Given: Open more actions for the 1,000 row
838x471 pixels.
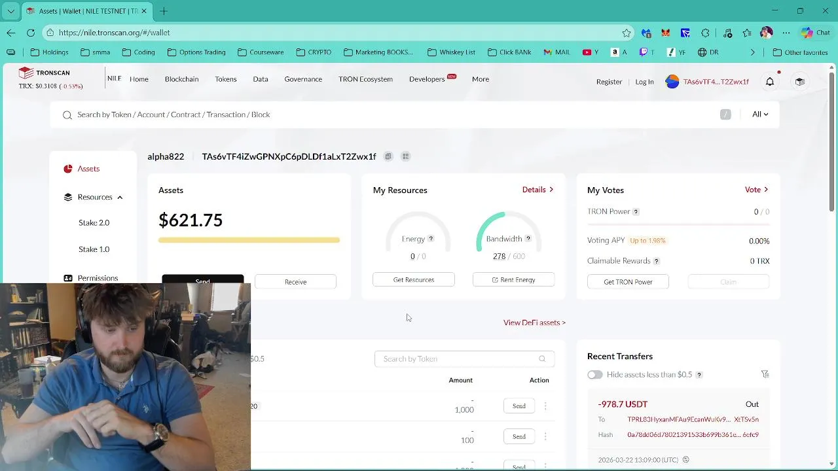Looking at the screenshot, I should 545,406.
